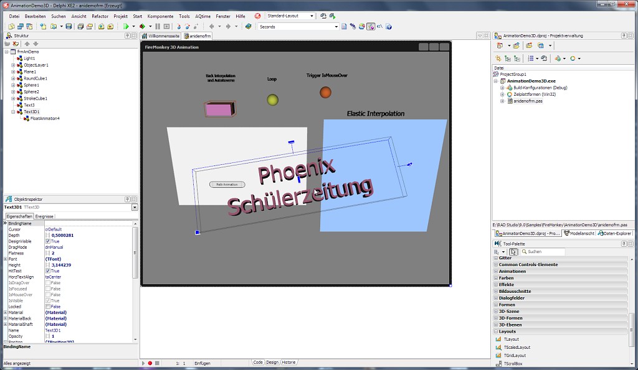Viewport: 638px width, 370px height.
Task: Click the pointer arrow icon in Tool-Palette
Action: pyautogui.click(x=513, y=252)
